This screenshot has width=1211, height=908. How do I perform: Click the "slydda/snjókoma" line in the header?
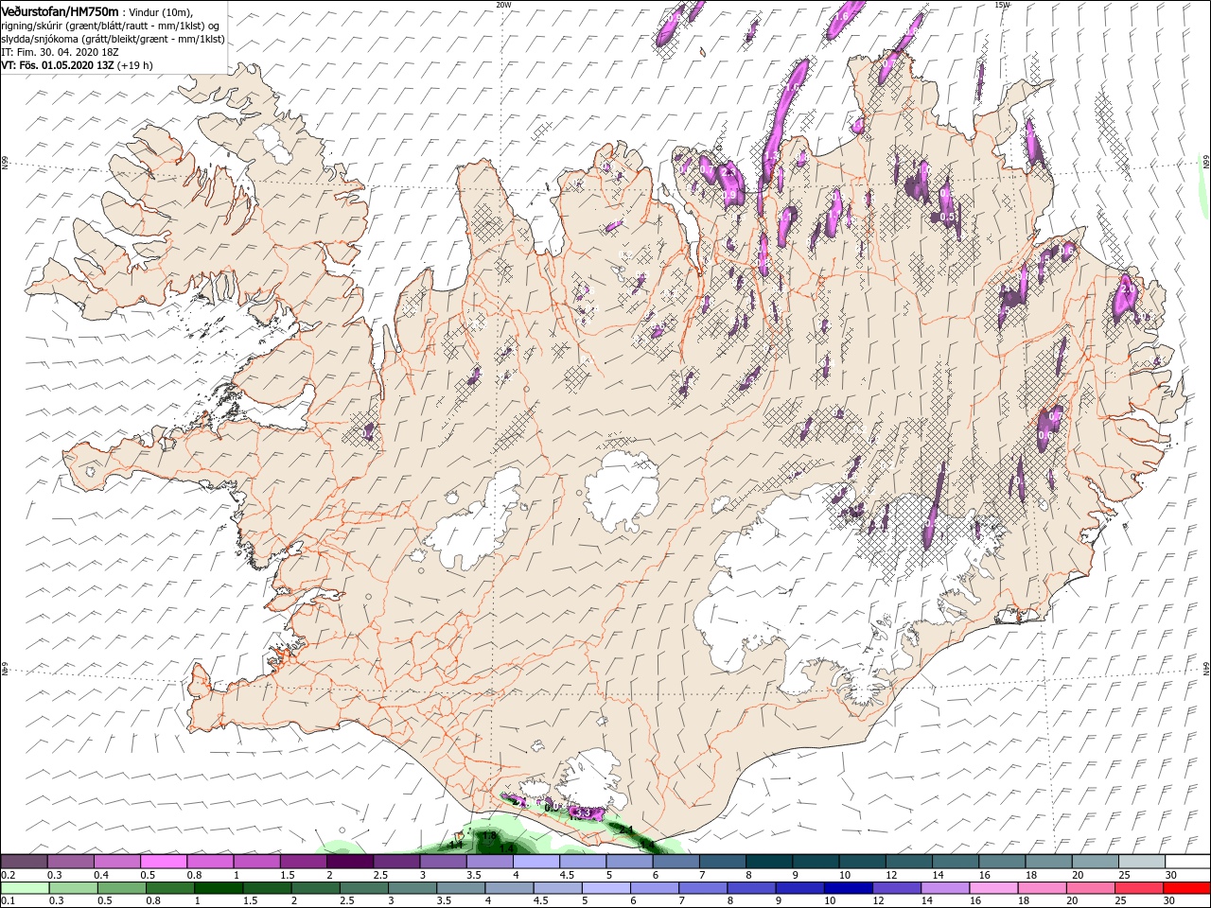pos(113,39)
